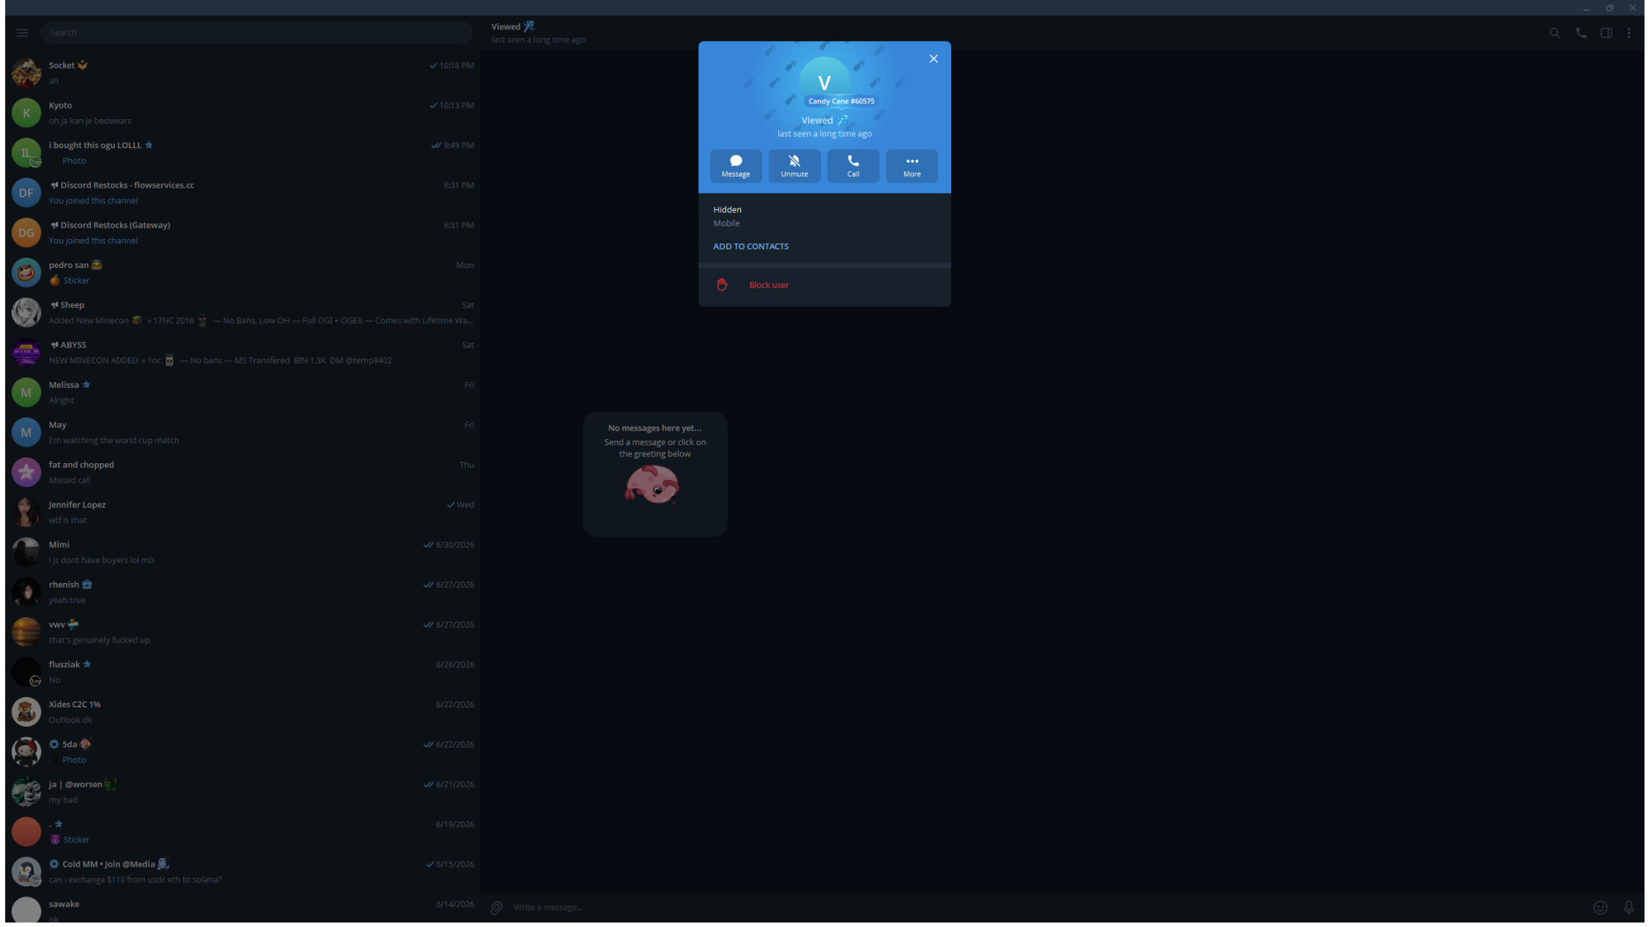Open the May chat
The height and width of the screenshot is (927, 1649).
[x=243, y=433]
